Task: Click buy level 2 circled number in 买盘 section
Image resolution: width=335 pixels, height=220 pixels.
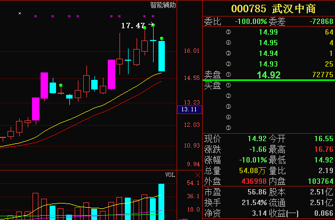Action: pos(228,96)
